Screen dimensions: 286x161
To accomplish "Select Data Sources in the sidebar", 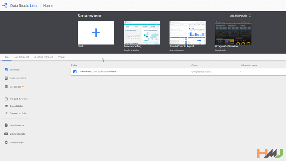I will click(18, 78).
